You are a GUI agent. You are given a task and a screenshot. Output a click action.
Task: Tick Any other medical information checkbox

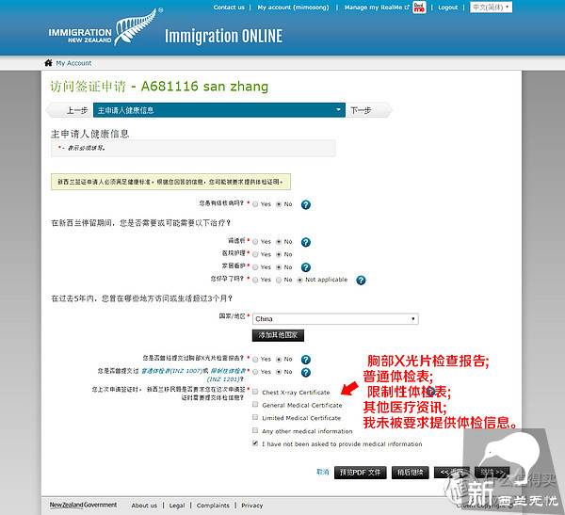(255, 430)
